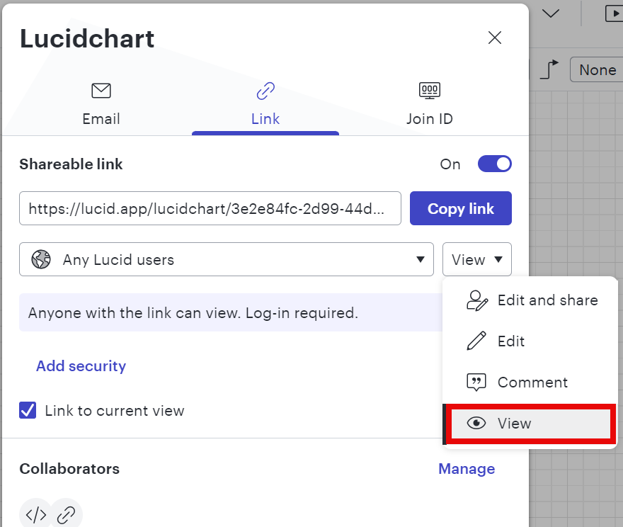Click the globe icon in Lucid users dropdown
Screen dimensions: 623x527
pos(41,259)
